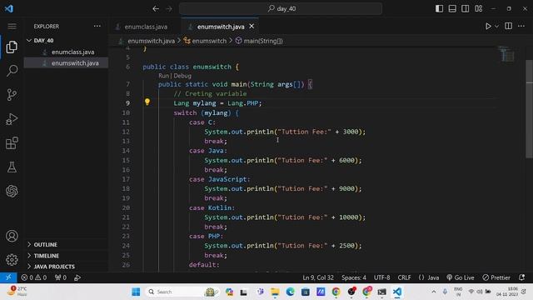533x300 pixels.
Task: Open the Testing flask icon
Action: (12, 167)
